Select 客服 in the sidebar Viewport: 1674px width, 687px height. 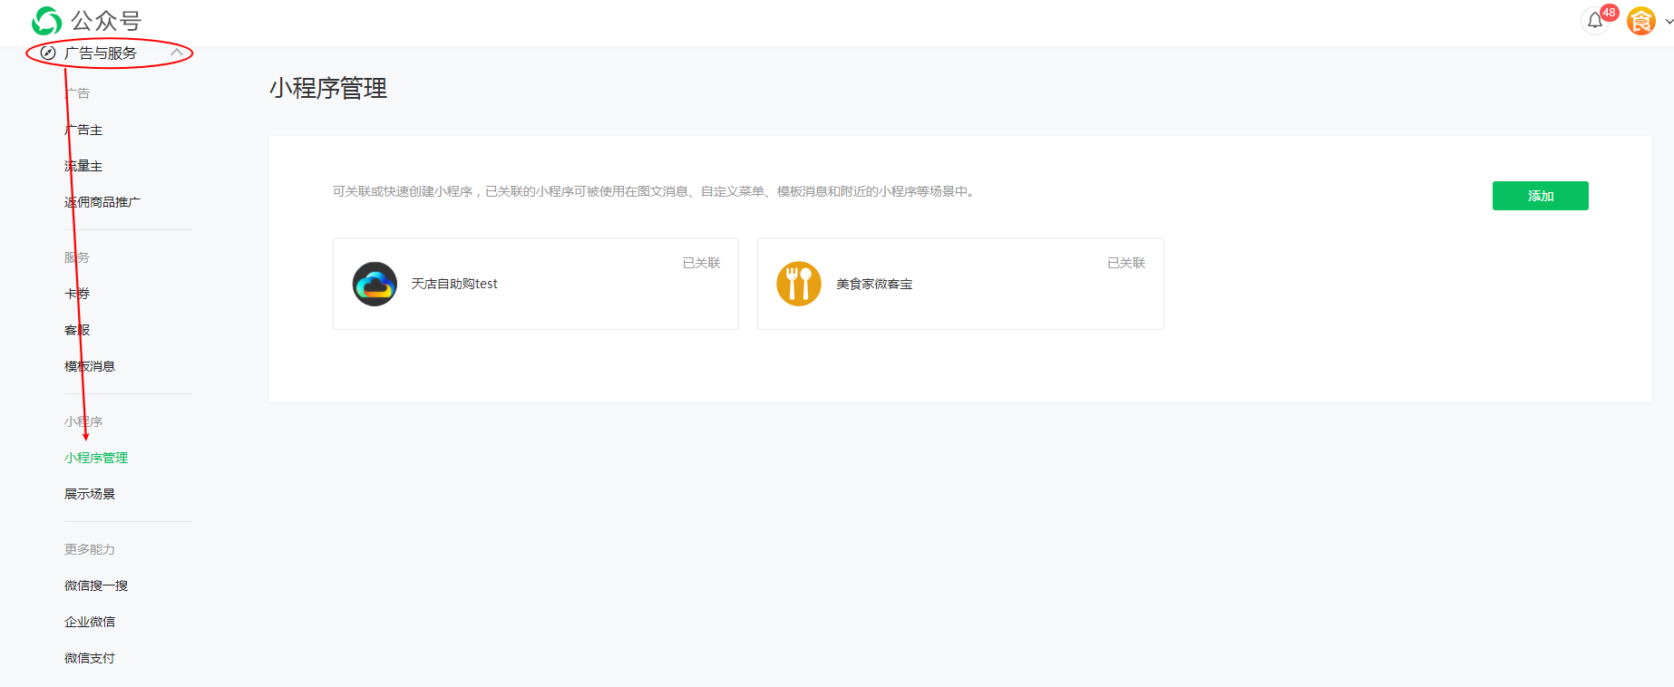tap(77, 330)
